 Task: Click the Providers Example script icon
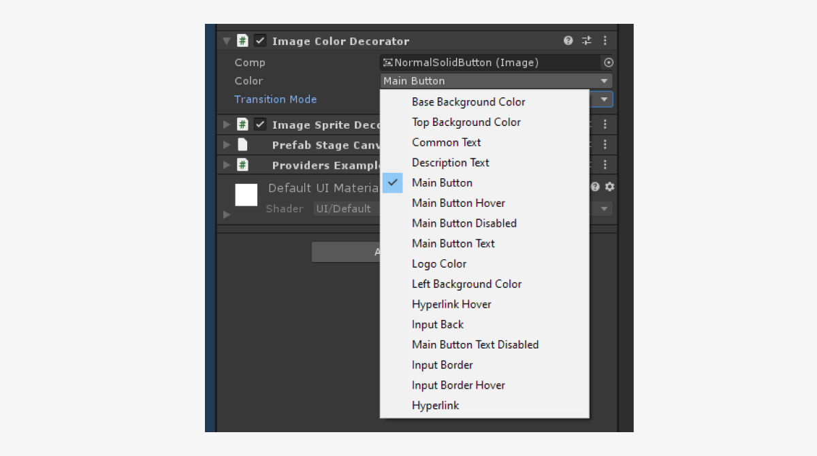click(x=242, y=165)
